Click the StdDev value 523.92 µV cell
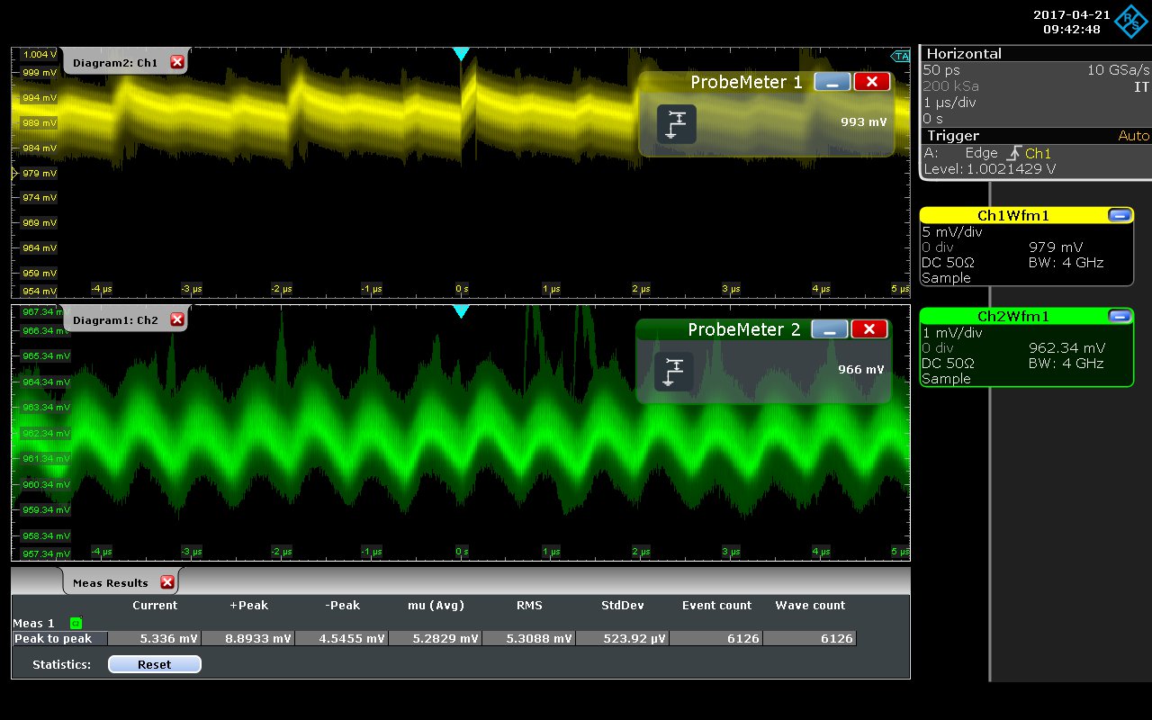The width and height of the screenshot is (1152, 720). (x=622, y=639)
